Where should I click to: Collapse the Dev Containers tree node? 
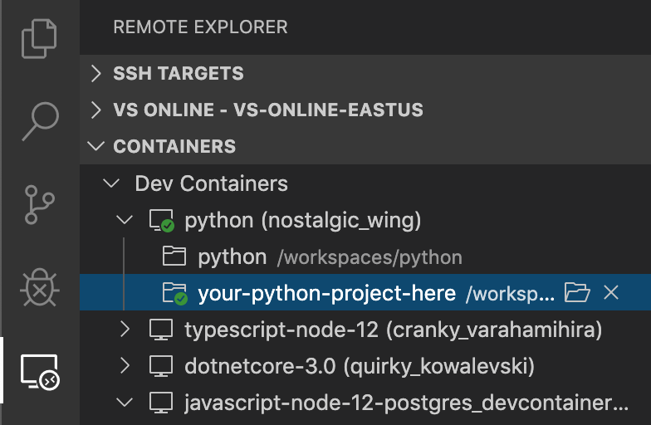pyautogui.click(x=110, y=183)
